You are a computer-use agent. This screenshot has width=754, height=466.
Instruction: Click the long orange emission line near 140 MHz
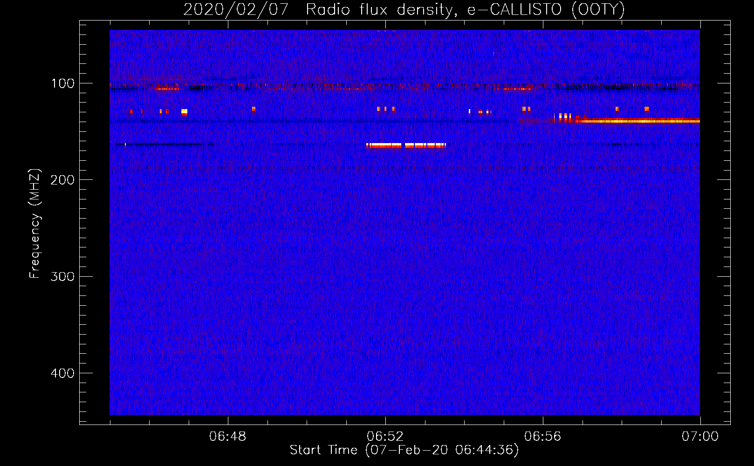(x=637, y=121)
